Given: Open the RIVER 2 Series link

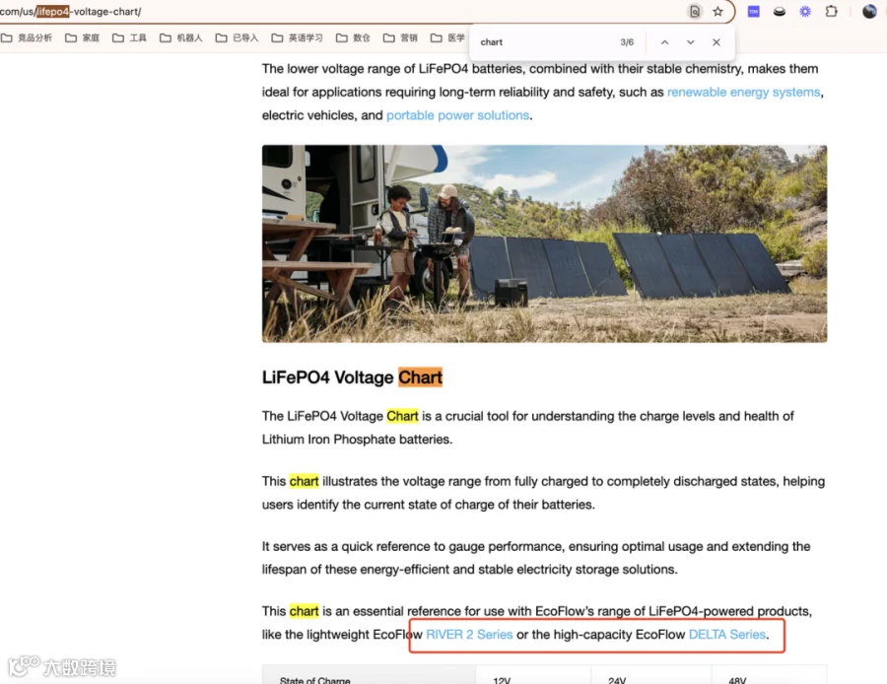Looking at the screenshot, I should (x=469, y=635).
